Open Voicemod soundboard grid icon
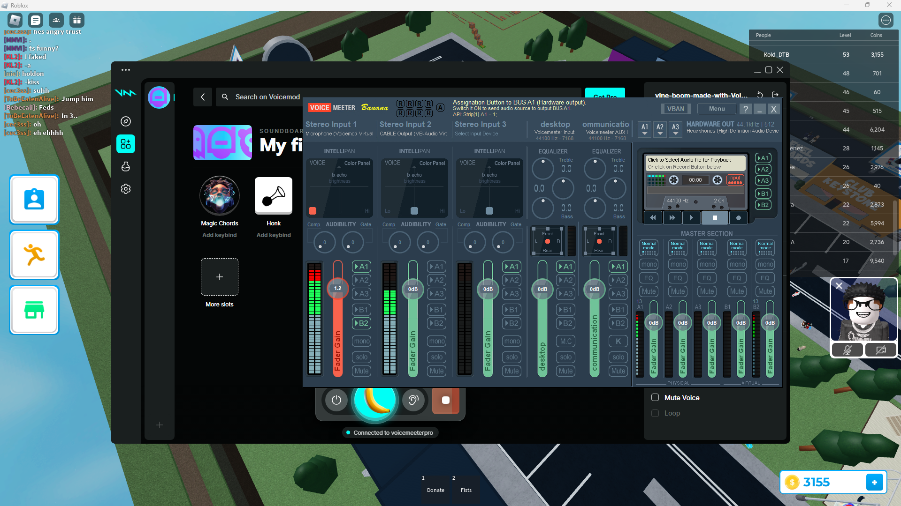901x506 pixels. coord(126,144)
